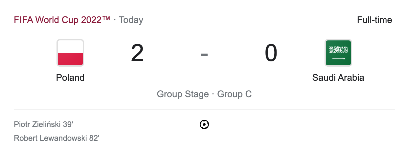Click the Saudi Arabia flag icon
406x150 pixels.
coord(338,53)
